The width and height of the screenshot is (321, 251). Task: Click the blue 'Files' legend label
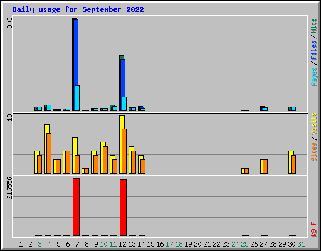pyautogui.click(x=313, y=50)
